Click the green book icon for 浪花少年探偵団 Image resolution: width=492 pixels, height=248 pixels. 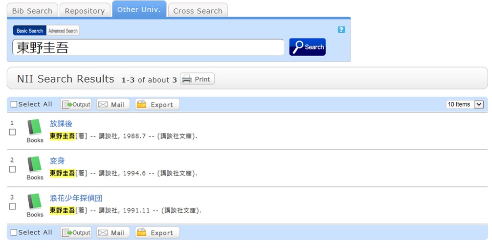pyautogui.click(x=35, y=202)
